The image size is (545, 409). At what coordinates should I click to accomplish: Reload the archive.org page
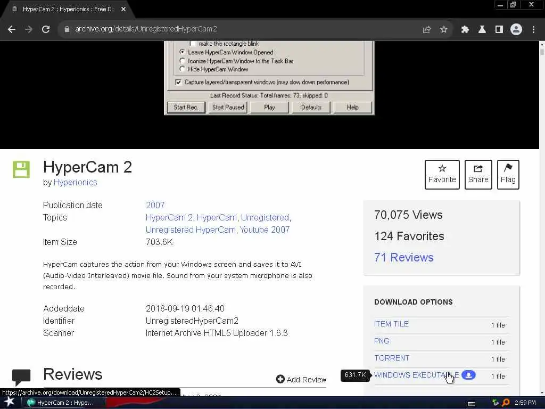click(46, 30)
